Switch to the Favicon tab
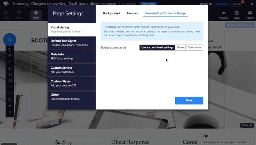 pos(132,13)
